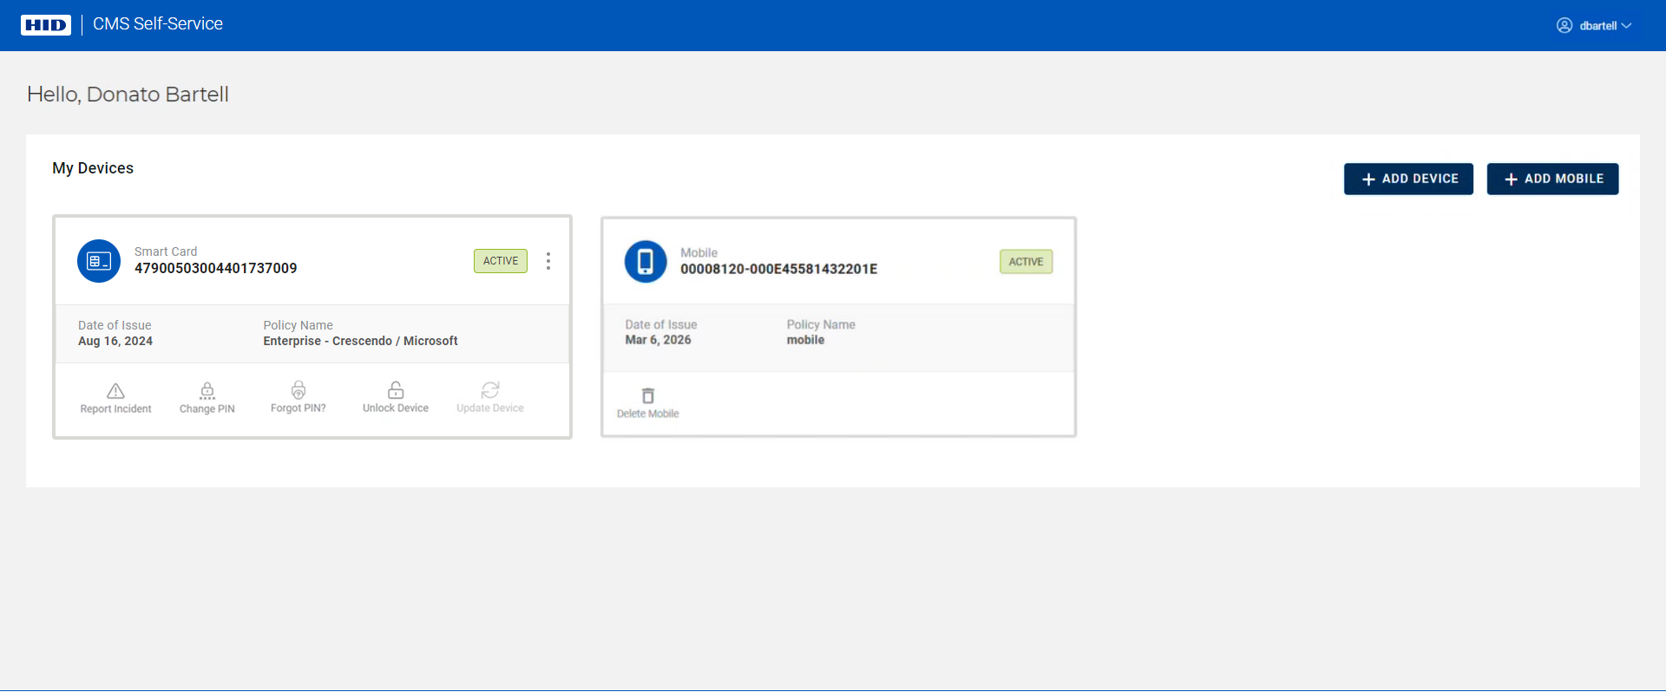Image resolution: width=1666 pixels, height=692 pixels.
Task: Click the My Devices heading
Action: pyautogui.click(x=93, y=168)
